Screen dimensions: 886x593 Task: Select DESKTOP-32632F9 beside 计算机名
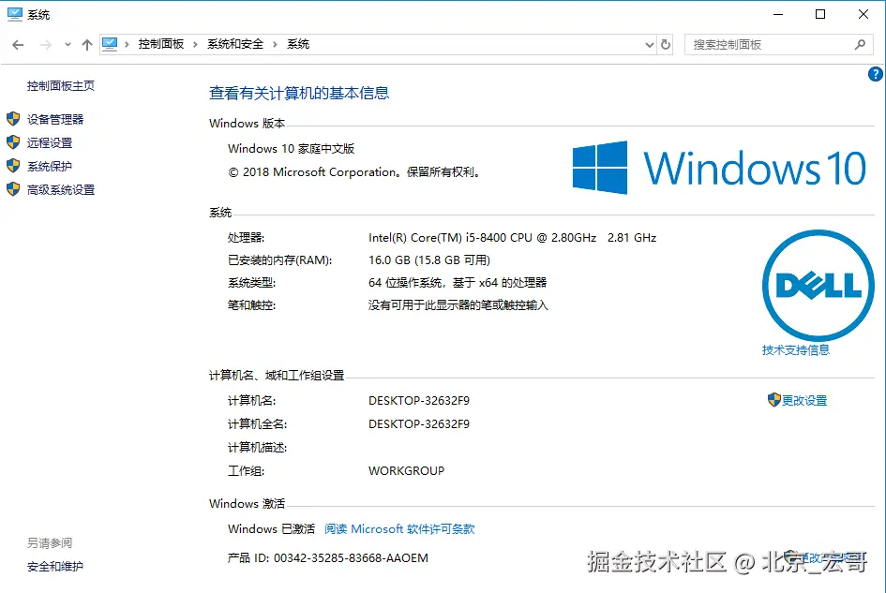[419, 401]
